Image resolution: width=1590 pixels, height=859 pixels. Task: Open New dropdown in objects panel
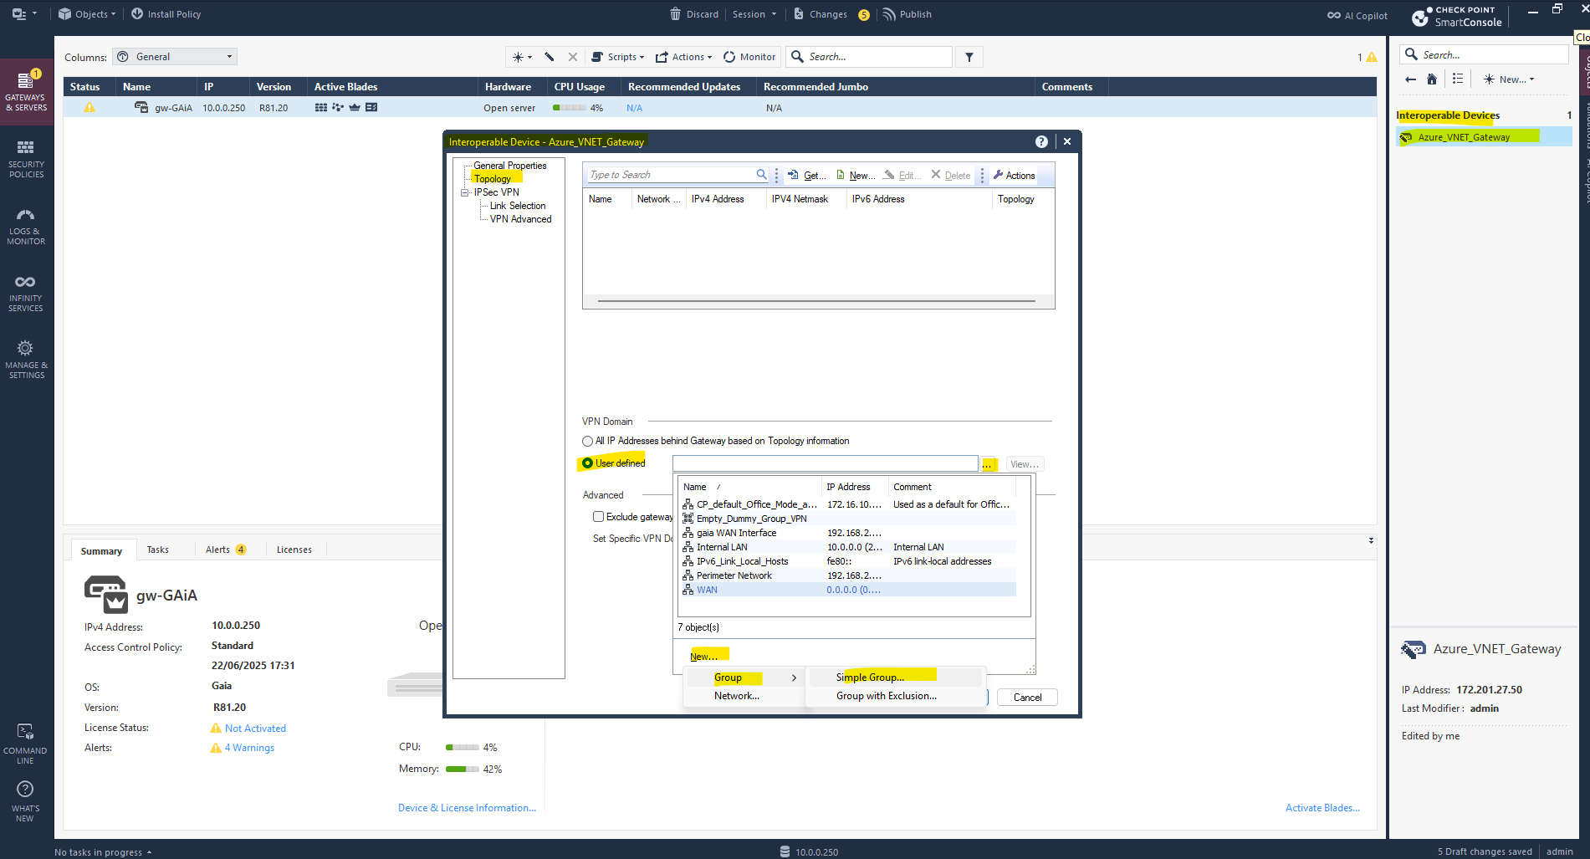pyautogui.click(x=1509, y=79)
